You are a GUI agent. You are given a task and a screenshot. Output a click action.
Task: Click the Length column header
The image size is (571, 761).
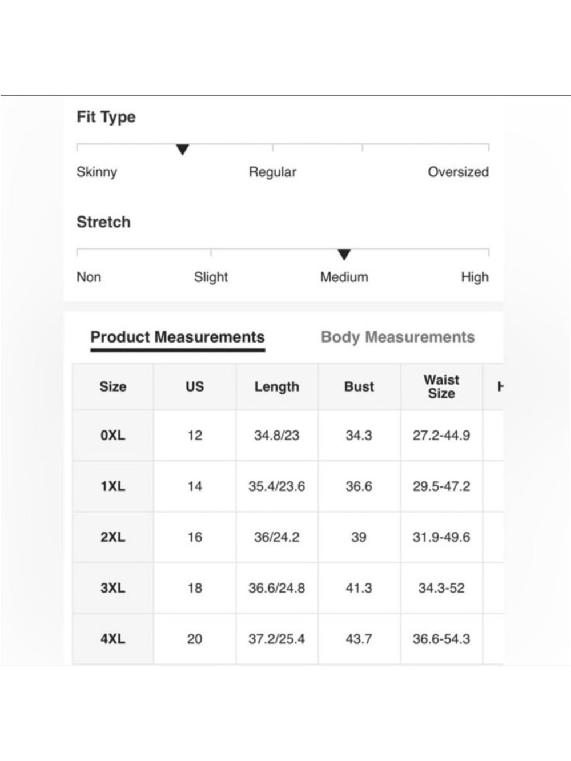click(x=277, y=386)
